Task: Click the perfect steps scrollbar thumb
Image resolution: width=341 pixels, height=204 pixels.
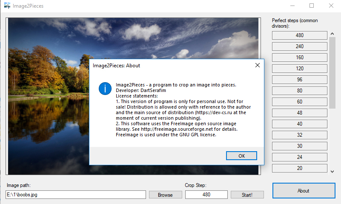Action: click(x=332, y=73)
